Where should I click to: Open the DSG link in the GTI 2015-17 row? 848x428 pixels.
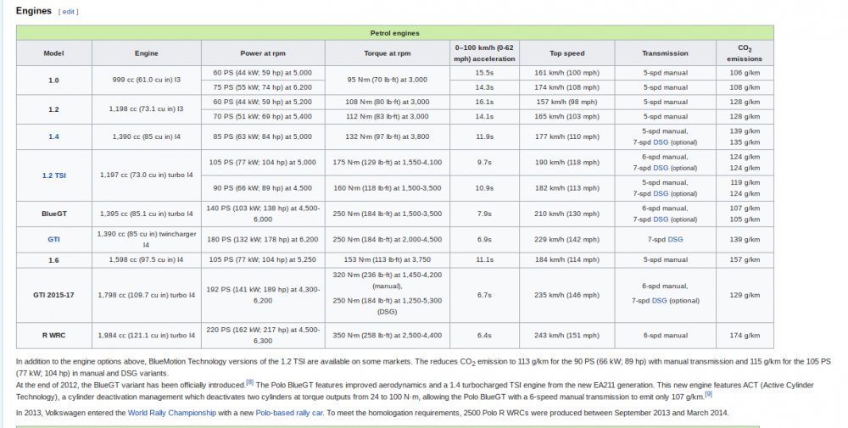659,301
